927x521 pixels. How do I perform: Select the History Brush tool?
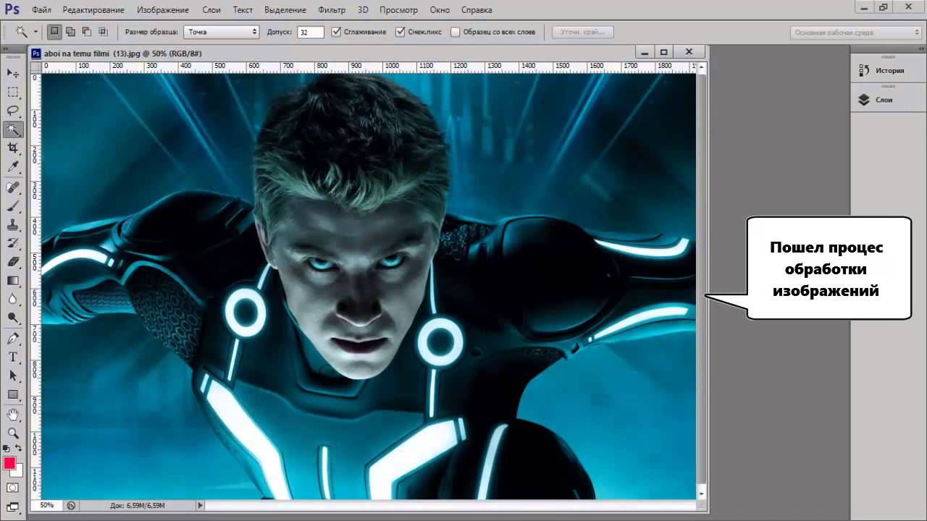click(x=13, y=243)
